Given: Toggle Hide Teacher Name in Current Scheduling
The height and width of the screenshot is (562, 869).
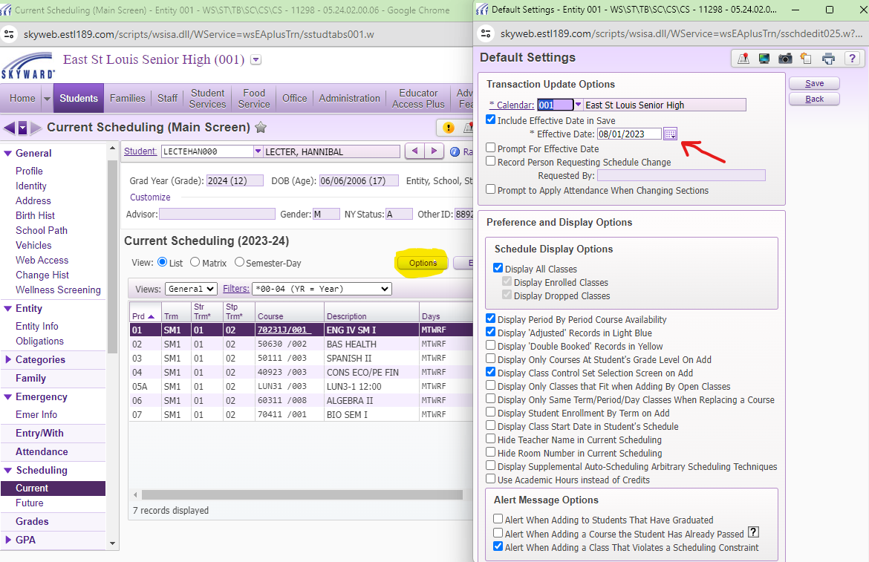Looking at the screenshot, I should (x=491, y=440).
